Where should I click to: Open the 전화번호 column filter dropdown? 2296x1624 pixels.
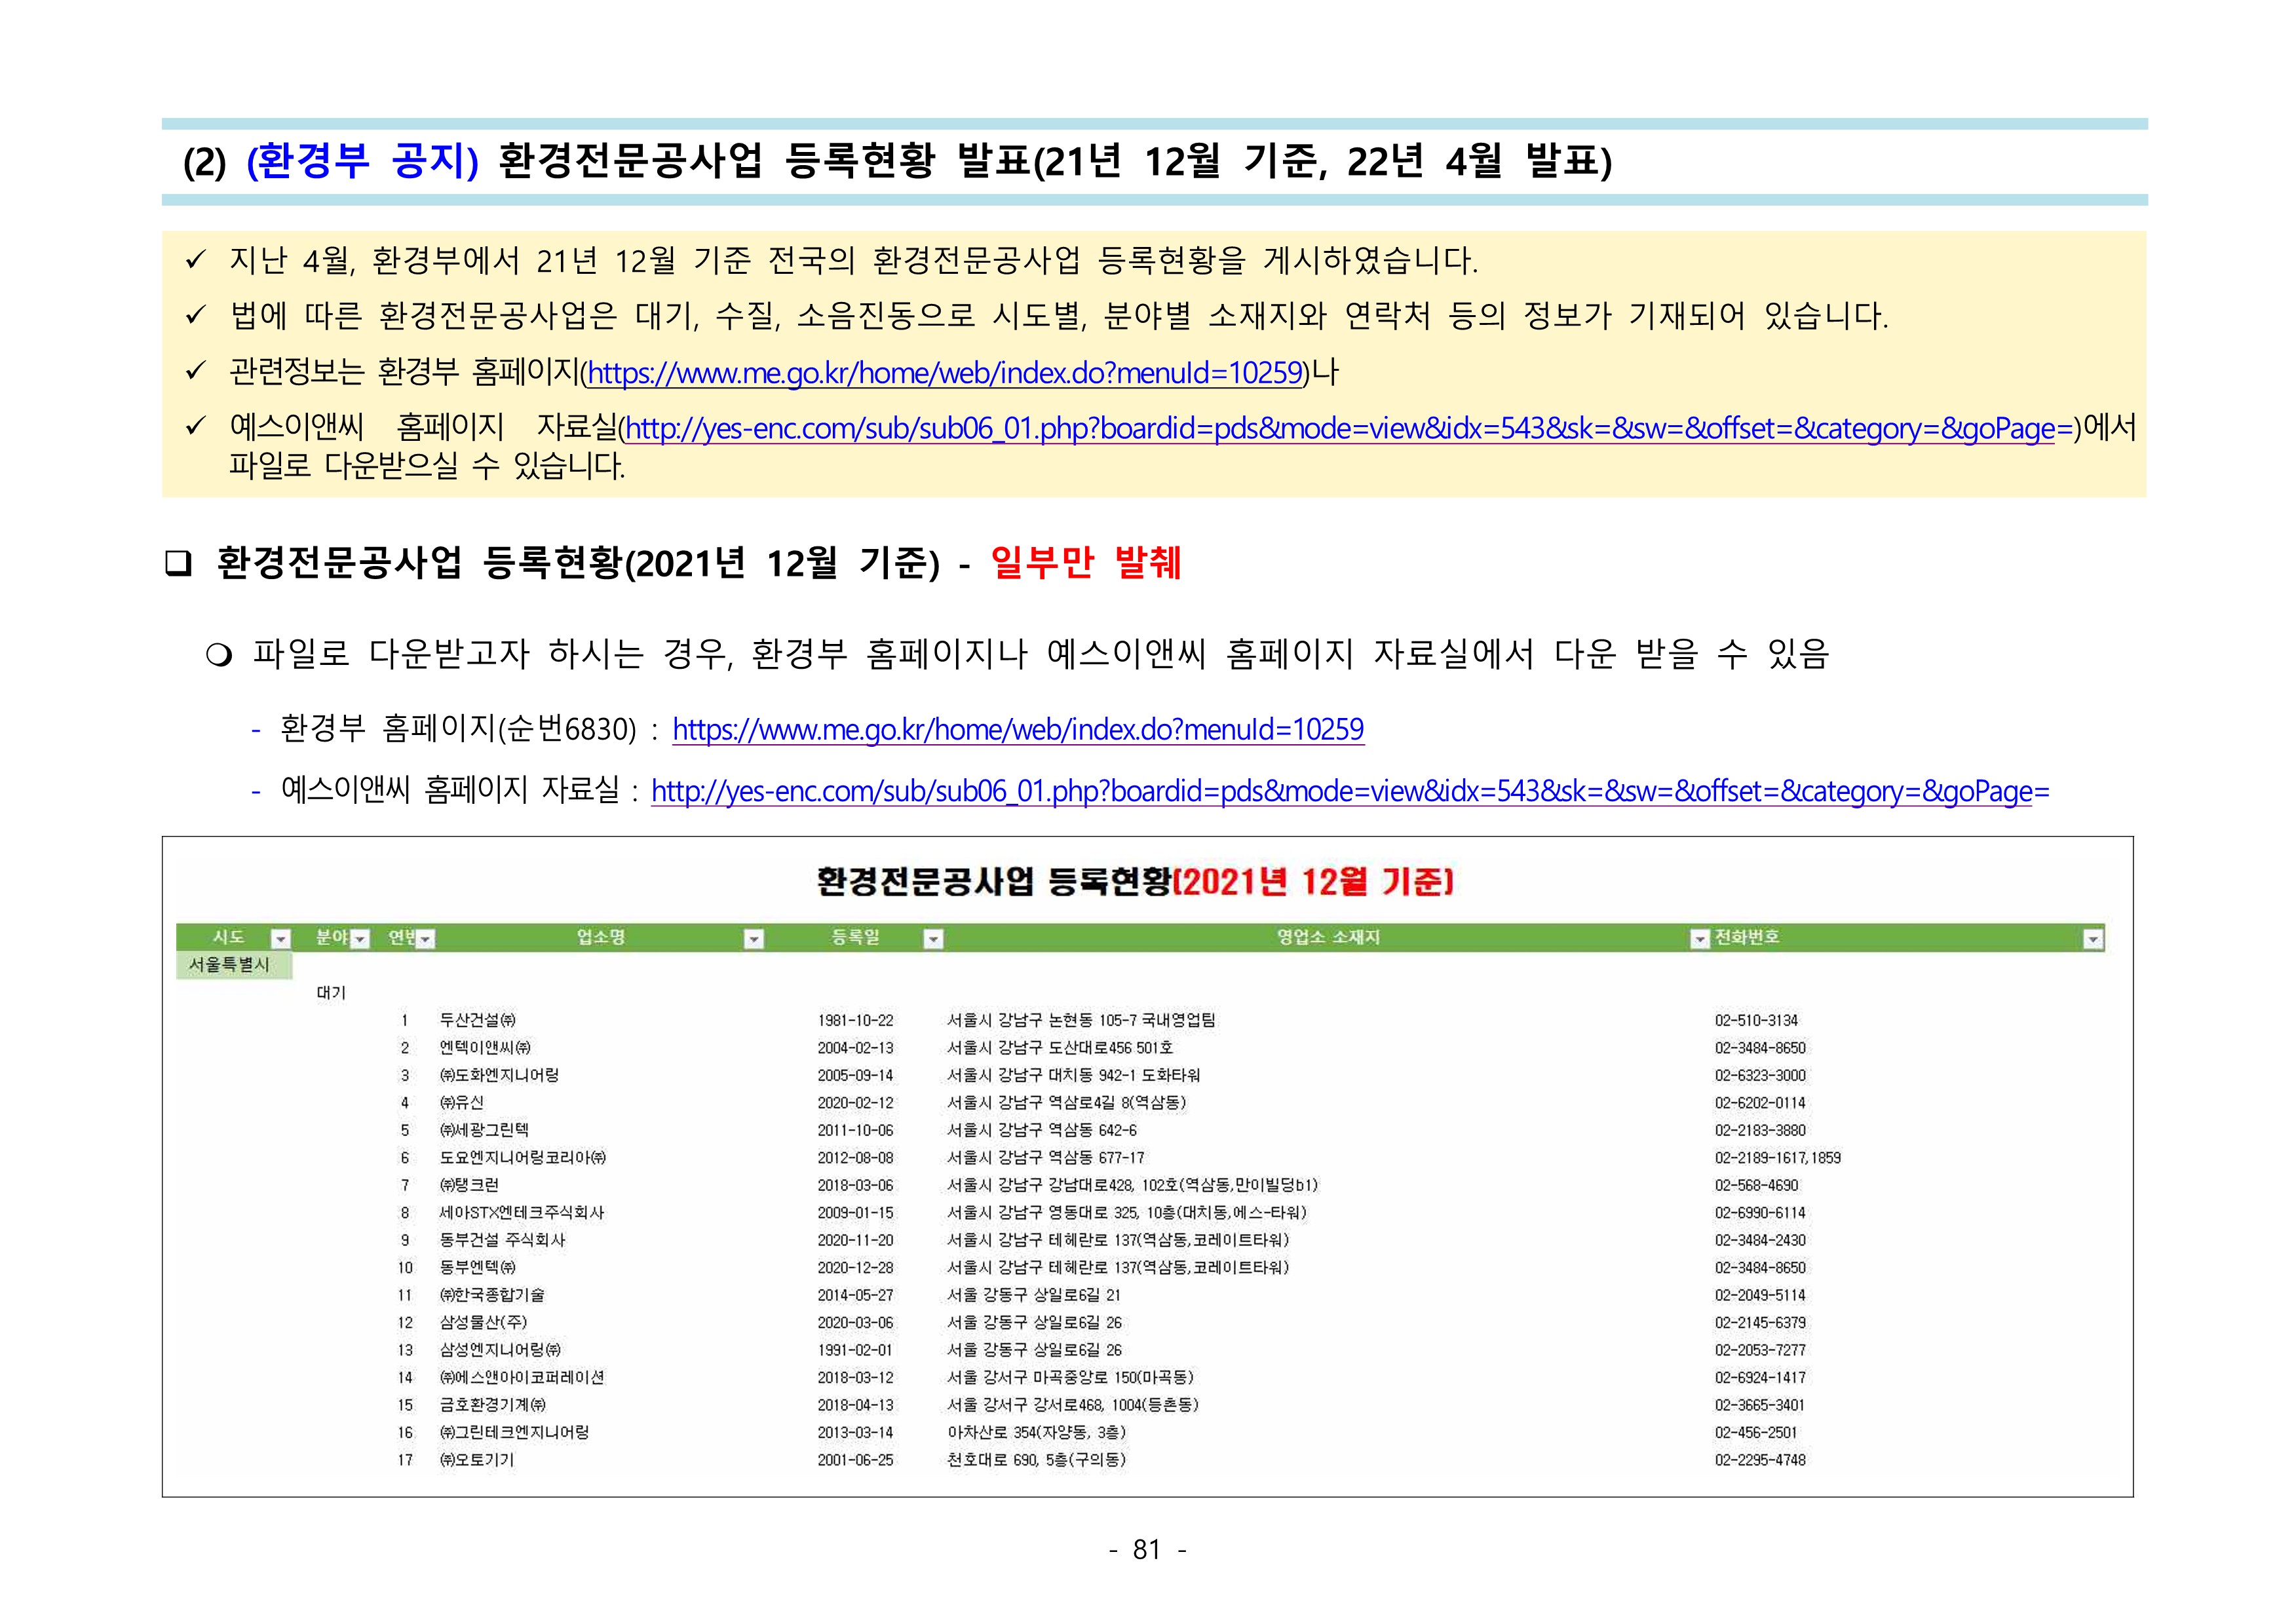(2093, 939)
